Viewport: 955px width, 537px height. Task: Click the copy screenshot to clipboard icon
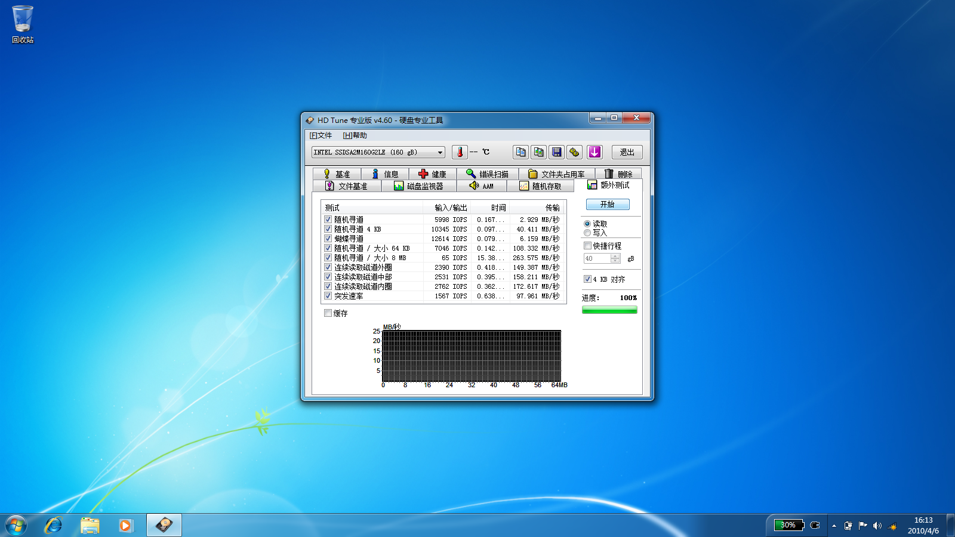pyautogui.click(x=538, y=152)
